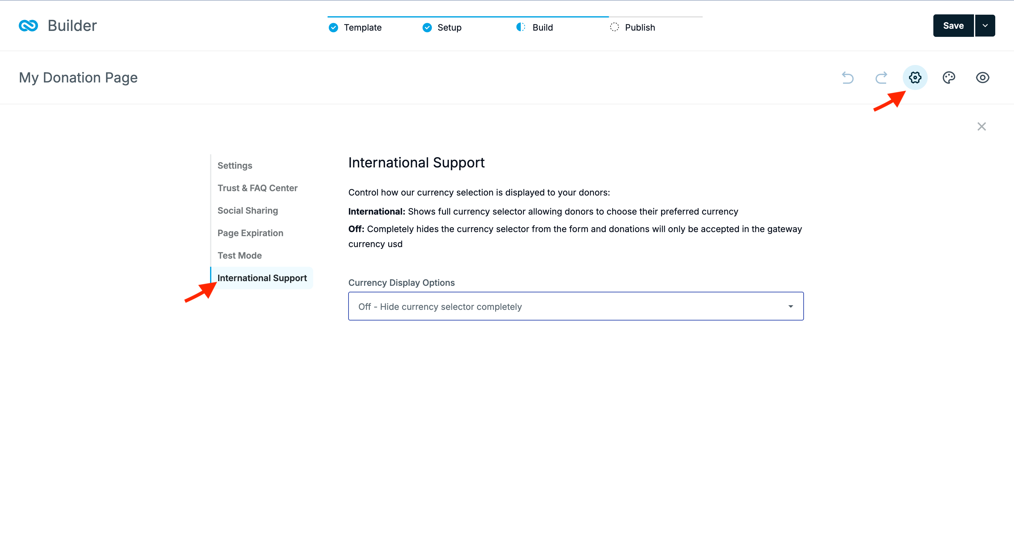
Task: Open the Page Expiration section
Action: click(250, 233)
